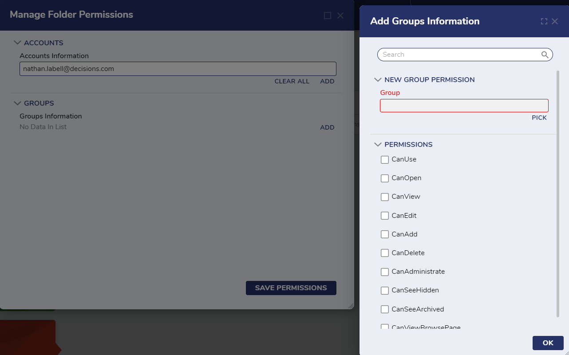569x355 pixels.
Task: Click the search magnifier icon
Action: [x=545, y=55]
